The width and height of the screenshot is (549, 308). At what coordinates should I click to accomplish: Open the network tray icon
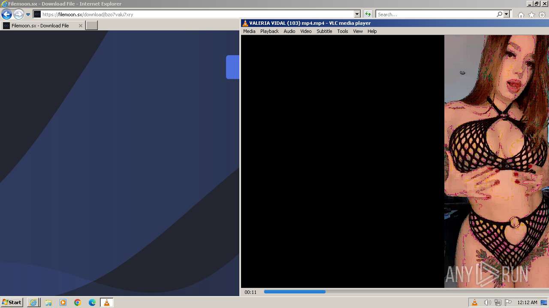[498, 302]
